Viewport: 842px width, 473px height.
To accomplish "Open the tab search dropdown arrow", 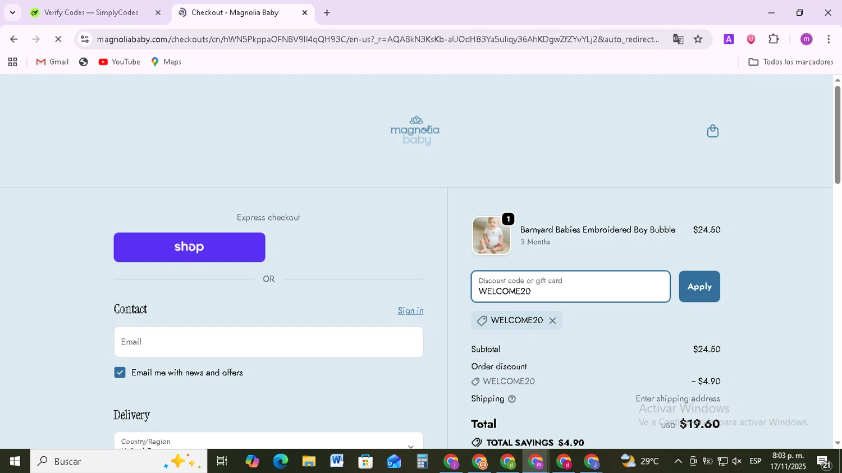I will 12,12.
